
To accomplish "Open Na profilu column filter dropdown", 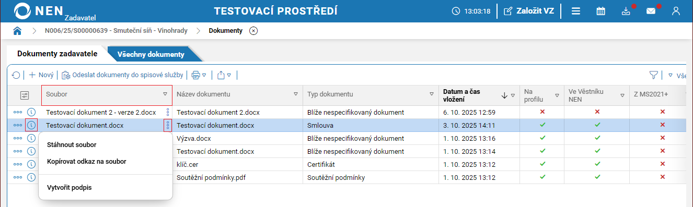I will pos(557,95).
